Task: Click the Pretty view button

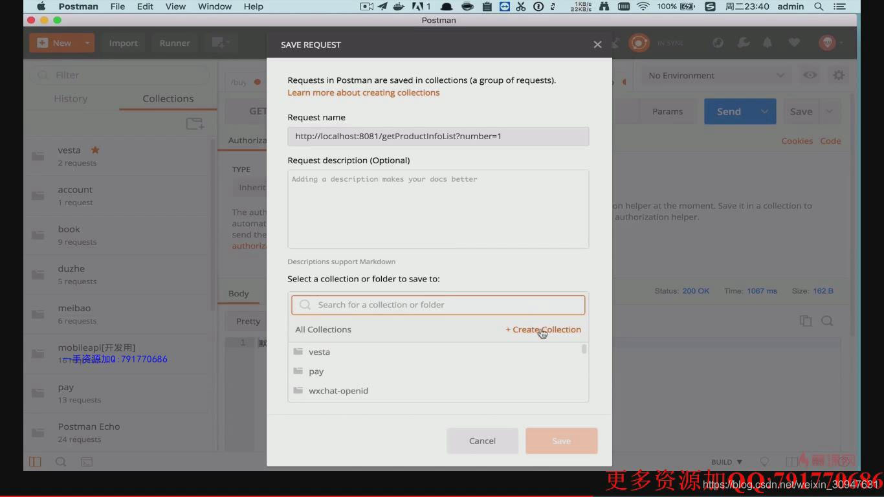Action: (248, 321)
